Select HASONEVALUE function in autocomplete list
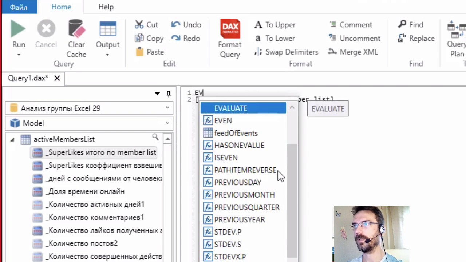The height and width of the screenshot is (262, 466). pos(243,145)
